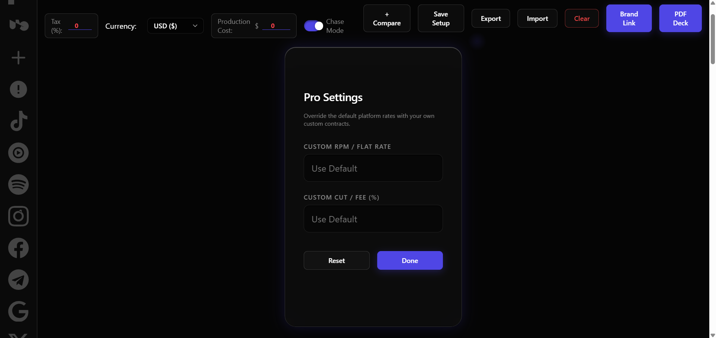The width and height of the screenshot is (716, 338).
Task: Select the Spotify platform icon
Action: pos(18,184)
